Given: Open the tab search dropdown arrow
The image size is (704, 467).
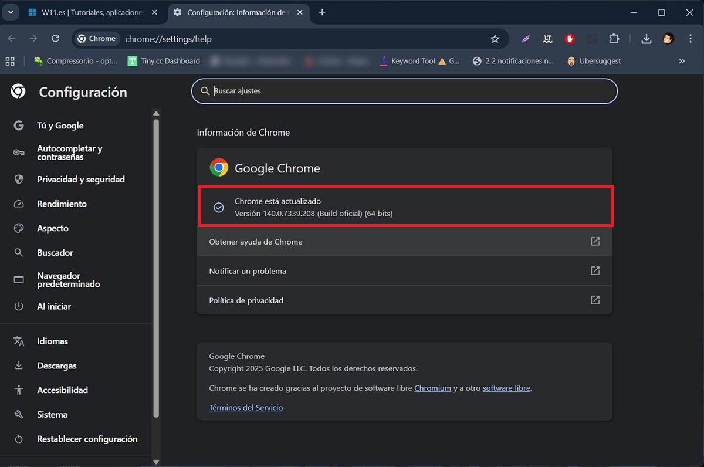Looking at the screenshot, I should click(11, 12).
